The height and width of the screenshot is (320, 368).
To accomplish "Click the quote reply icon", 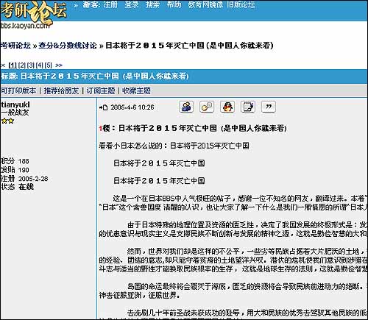I will (x=269, y=107).
